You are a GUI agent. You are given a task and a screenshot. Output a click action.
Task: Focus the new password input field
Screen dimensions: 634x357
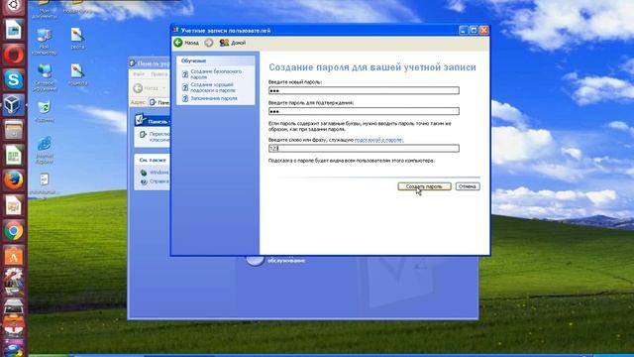[364, 90]
